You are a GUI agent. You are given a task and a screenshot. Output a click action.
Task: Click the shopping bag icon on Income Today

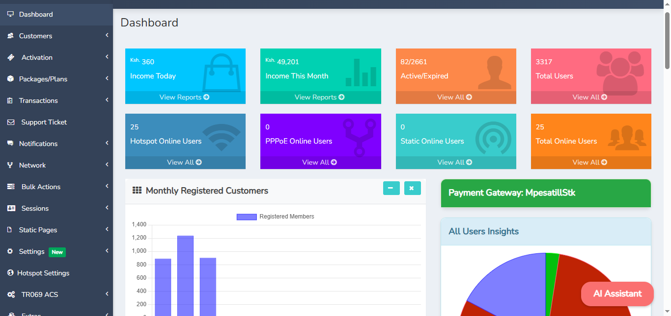222,72
